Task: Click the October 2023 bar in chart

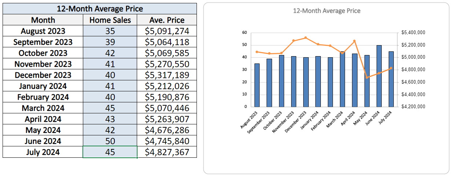Action: coord(282,81)
